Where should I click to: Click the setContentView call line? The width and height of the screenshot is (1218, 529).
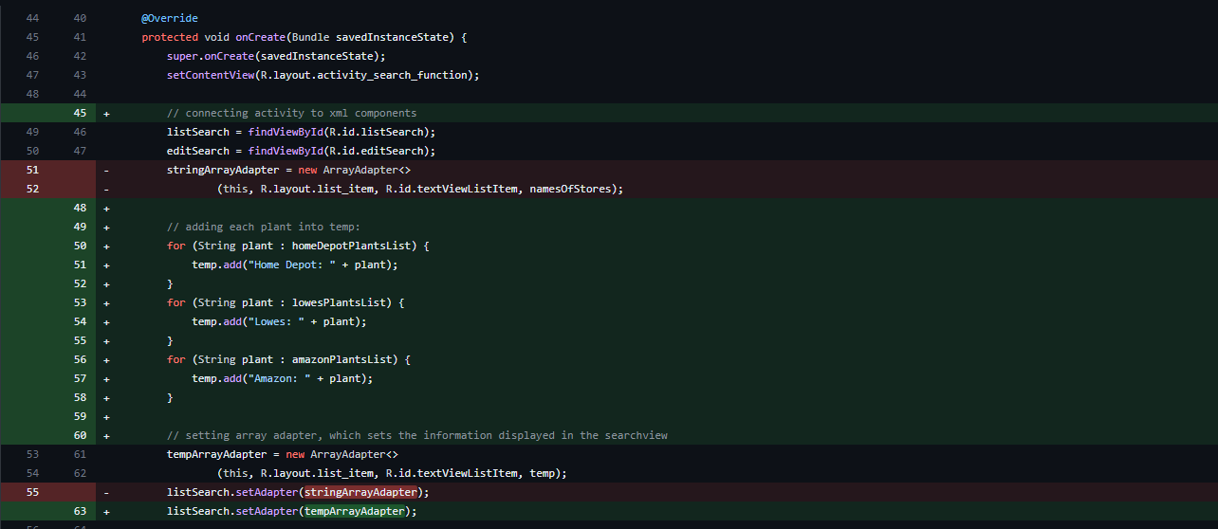(x=323, y=75)
